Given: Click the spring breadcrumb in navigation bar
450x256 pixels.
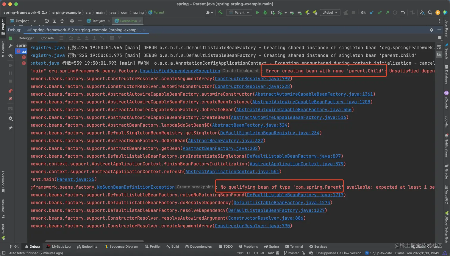Looking at the screenshot, I should (x=138, y=13).
